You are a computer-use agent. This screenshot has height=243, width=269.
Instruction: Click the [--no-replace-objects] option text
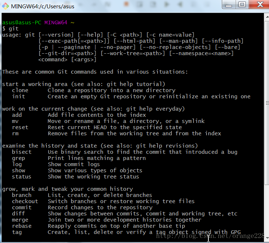(x=175, y=47)
